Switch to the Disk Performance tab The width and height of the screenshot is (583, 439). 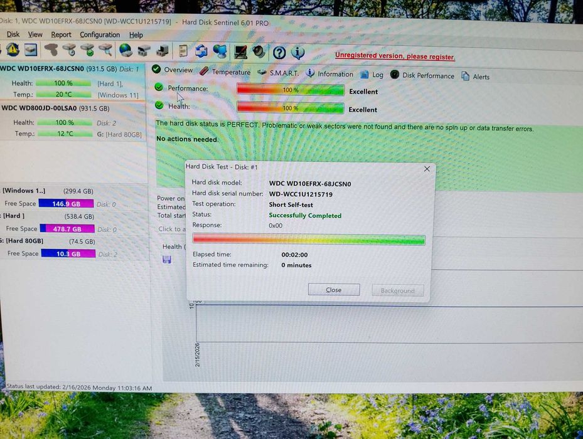coord(422,75)
